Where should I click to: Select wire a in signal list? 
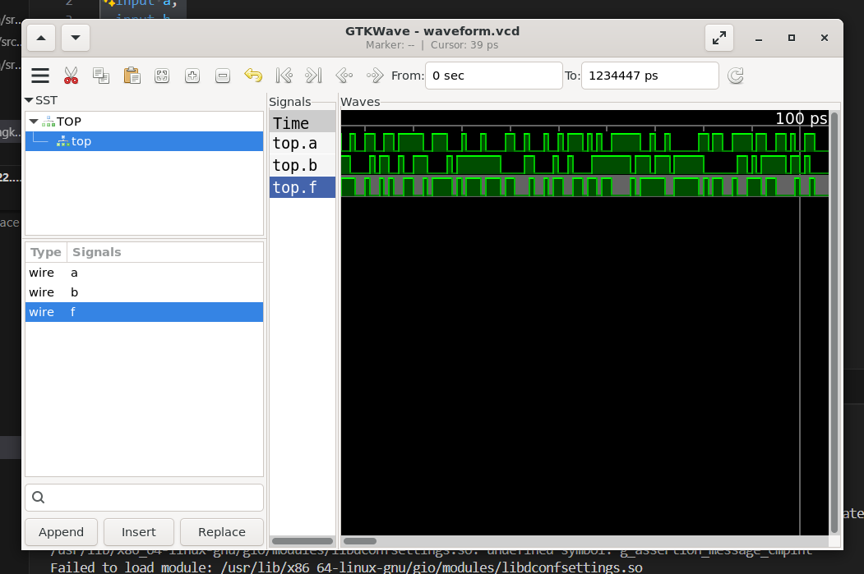click(144, 273)
